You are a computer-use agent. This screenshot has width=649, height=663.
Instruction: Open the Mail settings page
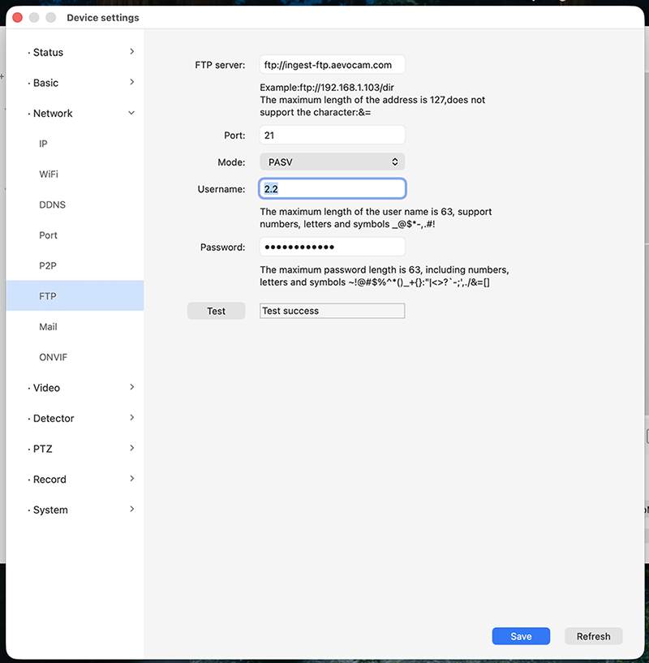(x=49, y=327)
